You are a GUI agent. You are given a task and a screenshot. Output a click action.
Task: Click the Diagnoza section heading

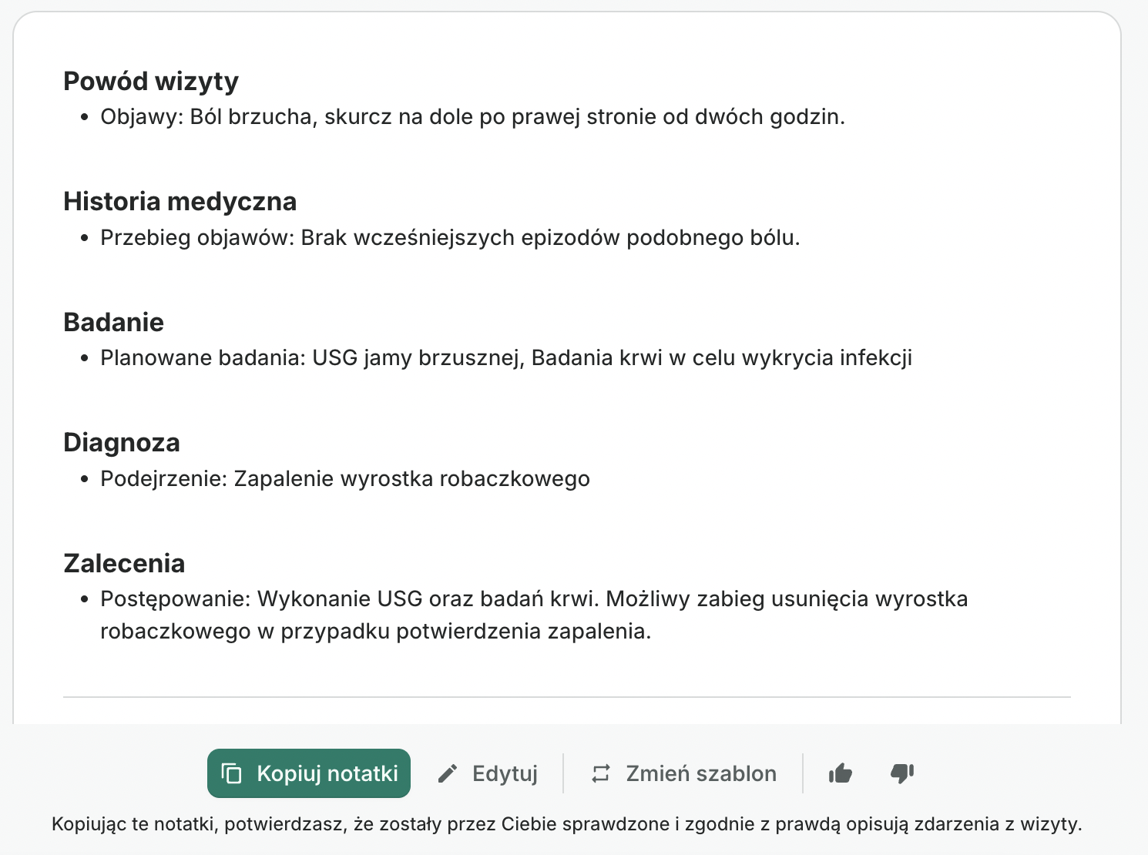pyautogui.click(x=122, y=442)
